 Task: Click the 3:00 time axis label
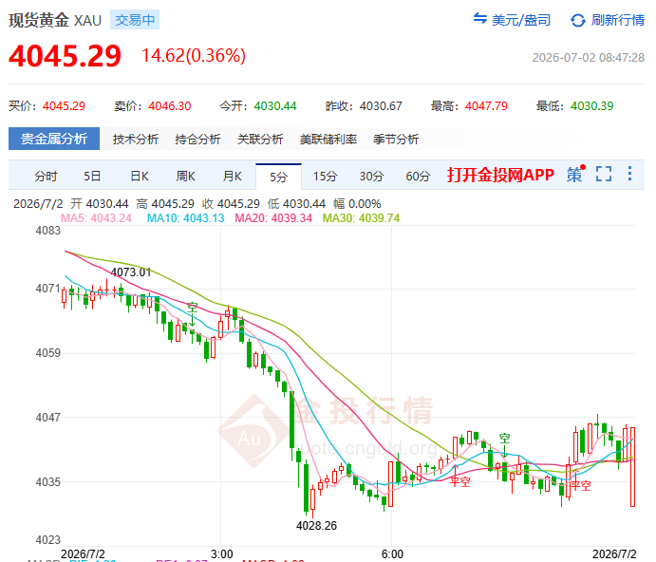tap(222, 554)
